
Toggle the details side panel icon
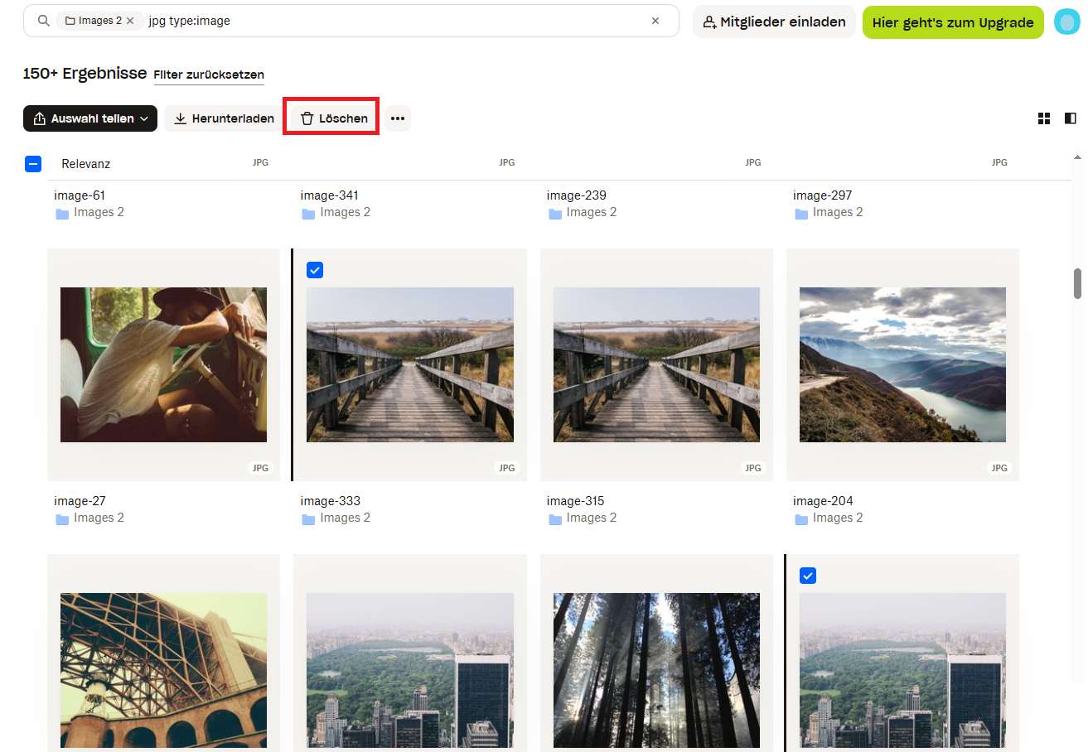[x=1070, y=118]
